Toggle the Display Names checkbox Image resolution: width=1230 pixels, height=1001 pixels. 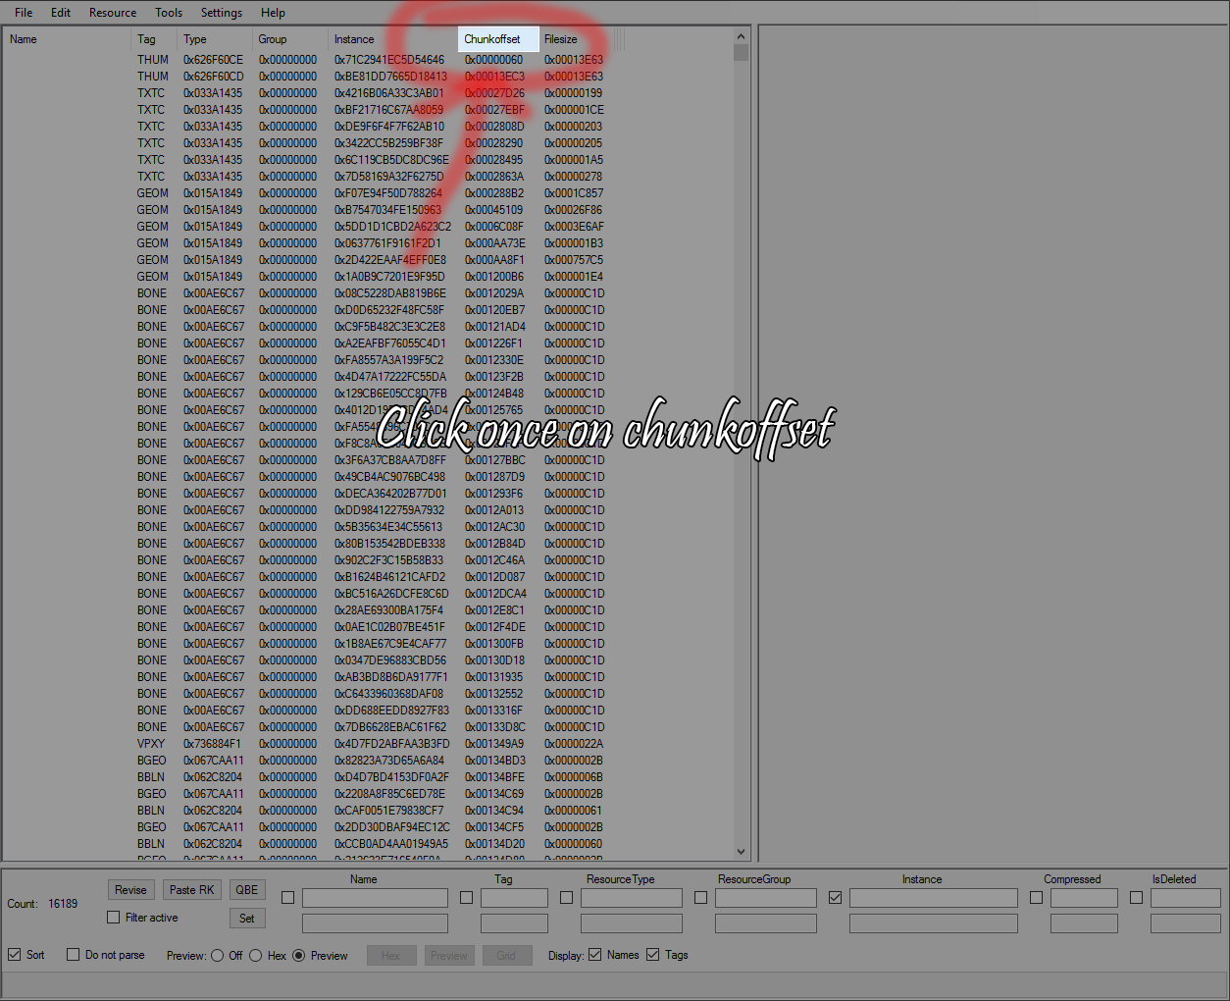click(x=595, y=955)
